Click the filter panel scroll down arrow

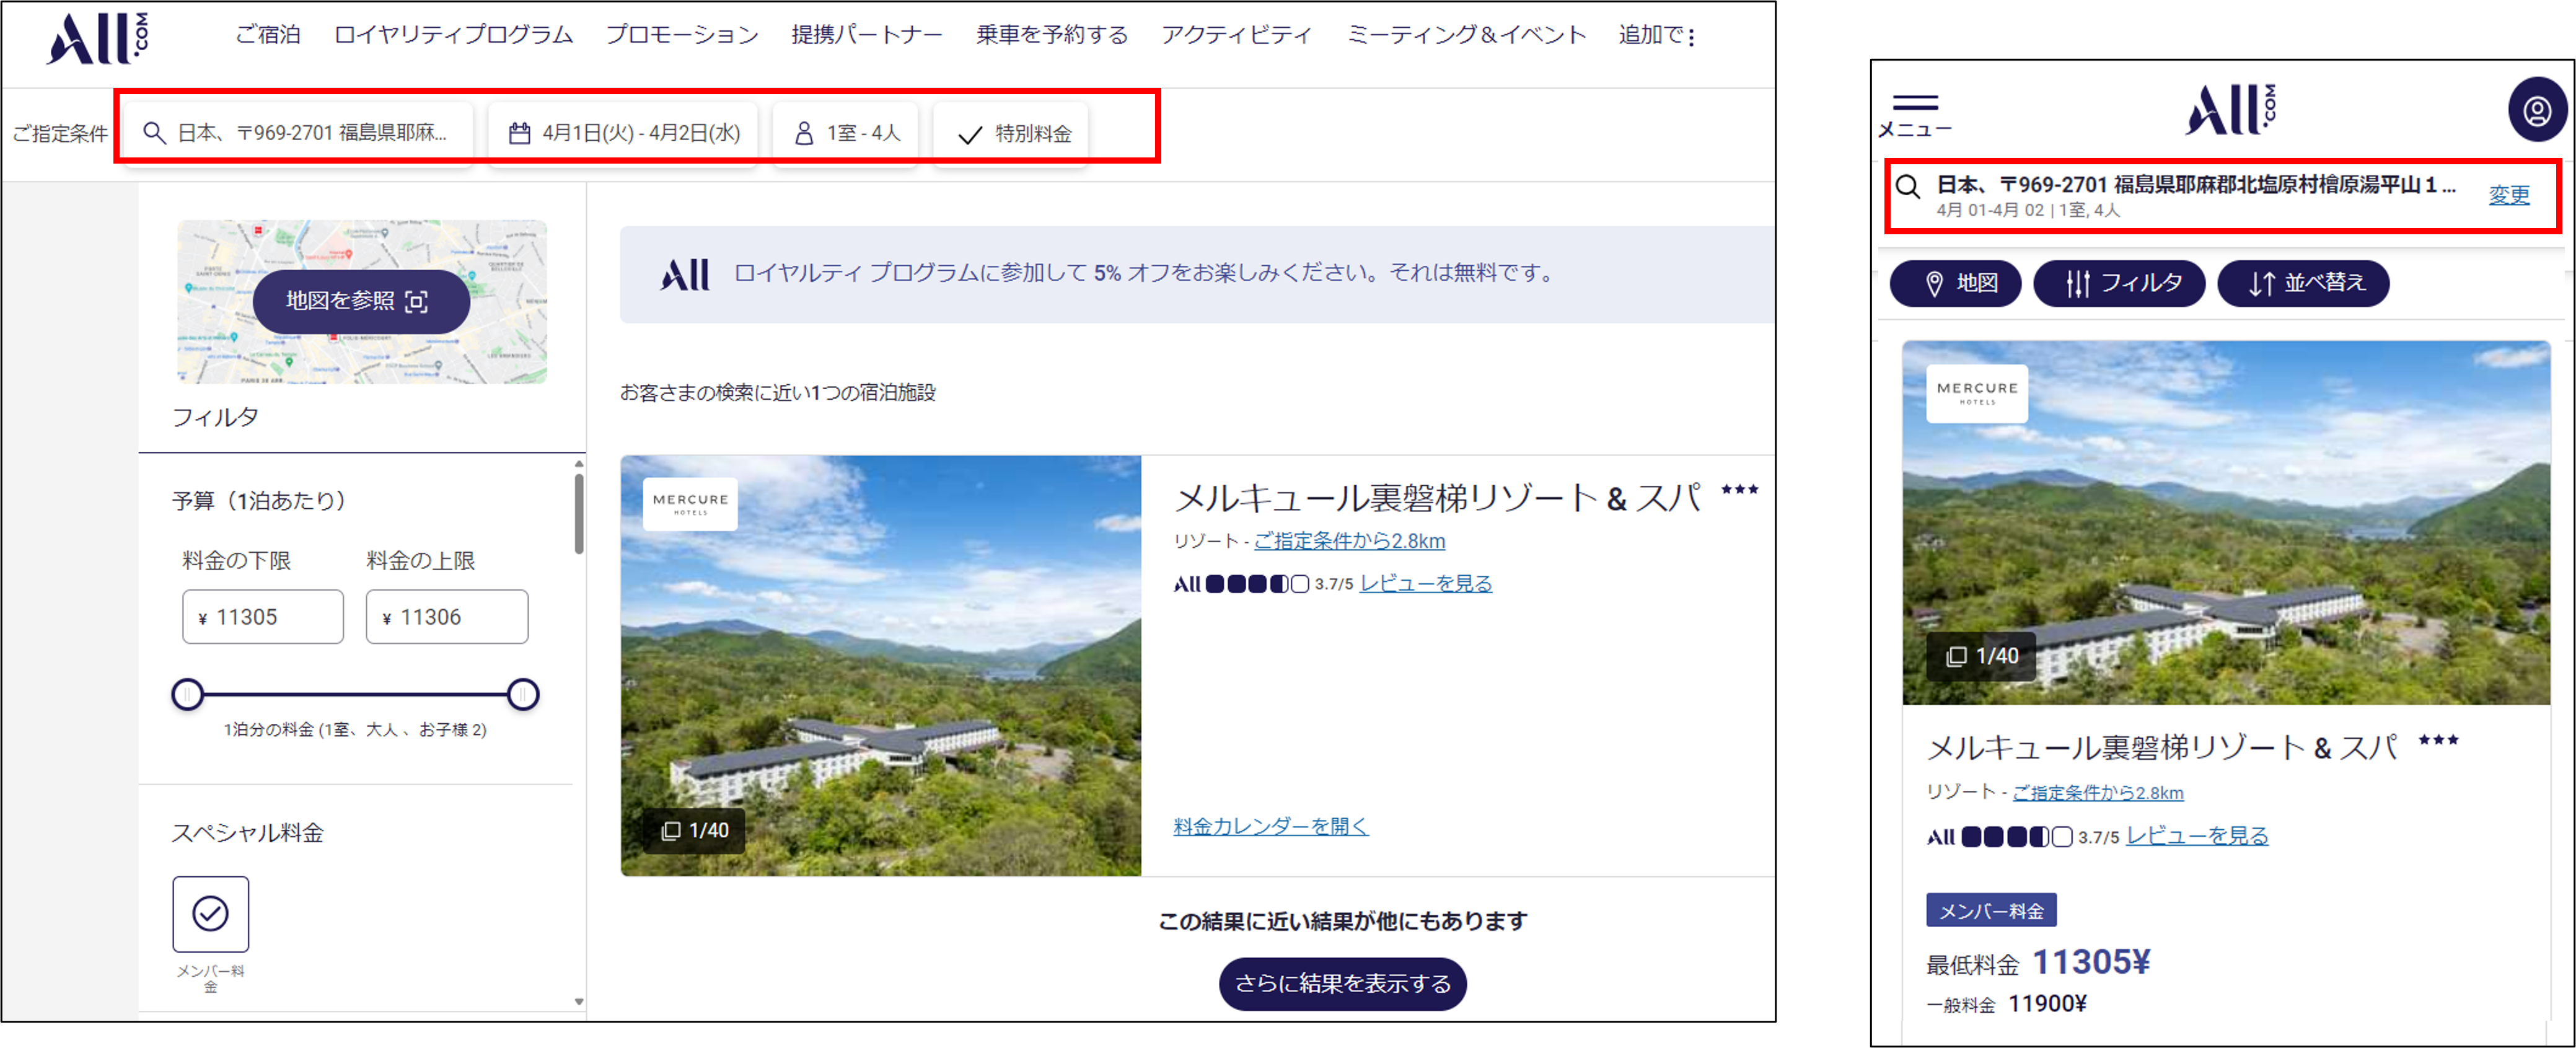pyautogui.click(x=579, y=1001)
